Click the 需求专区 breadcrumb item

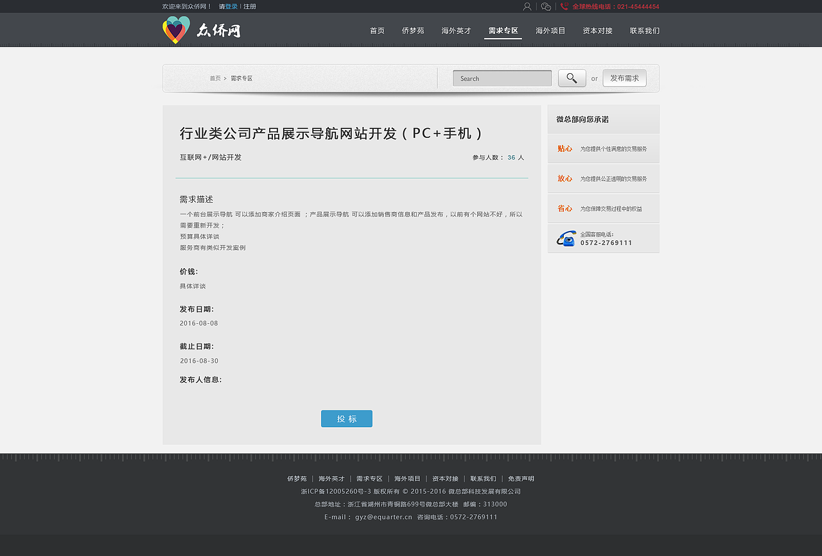click(x=241, y=78)
